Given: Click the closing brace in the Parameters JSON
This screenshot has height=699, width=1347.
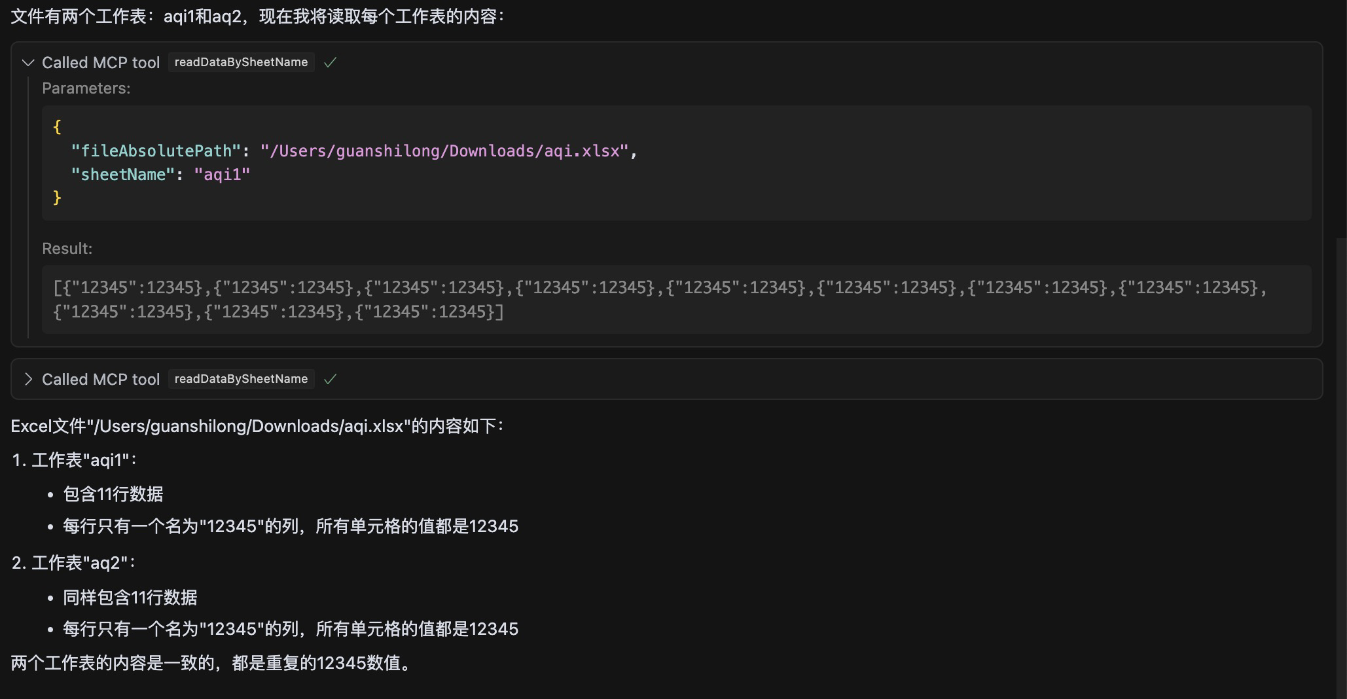Looking at the screenshot, I should pyautogui.click(x=58, y=197).
